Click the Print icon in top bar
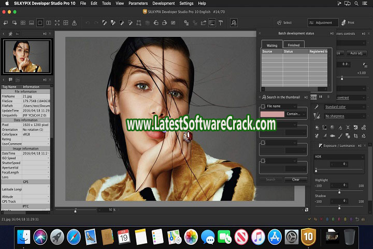This screenshot has width=373, height=249. pyautogui.click(x=348, y=23)
